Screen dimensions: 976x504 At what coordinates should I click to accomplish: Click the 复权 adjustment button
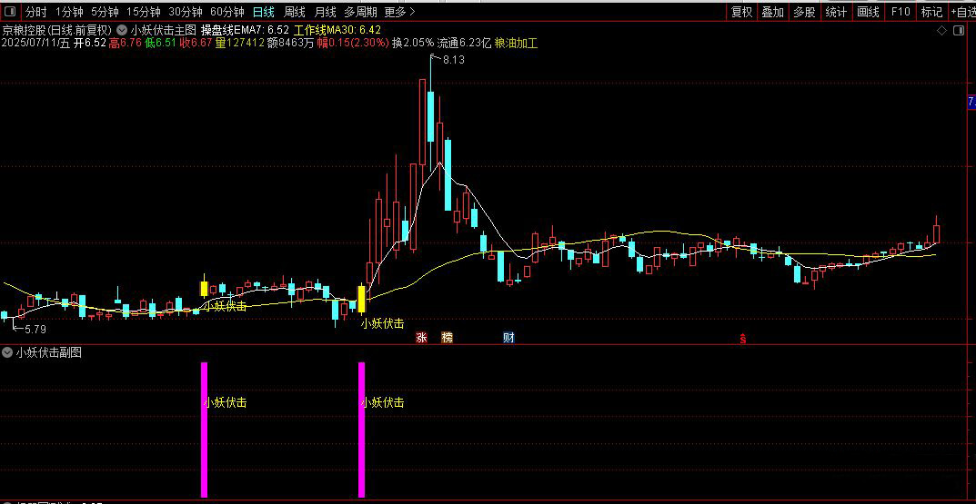[741, 11]
